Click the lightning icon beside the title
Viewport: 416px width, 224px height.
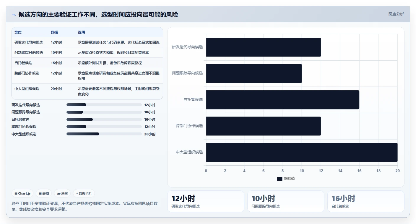pyautogui.click(x=14, y=15)
